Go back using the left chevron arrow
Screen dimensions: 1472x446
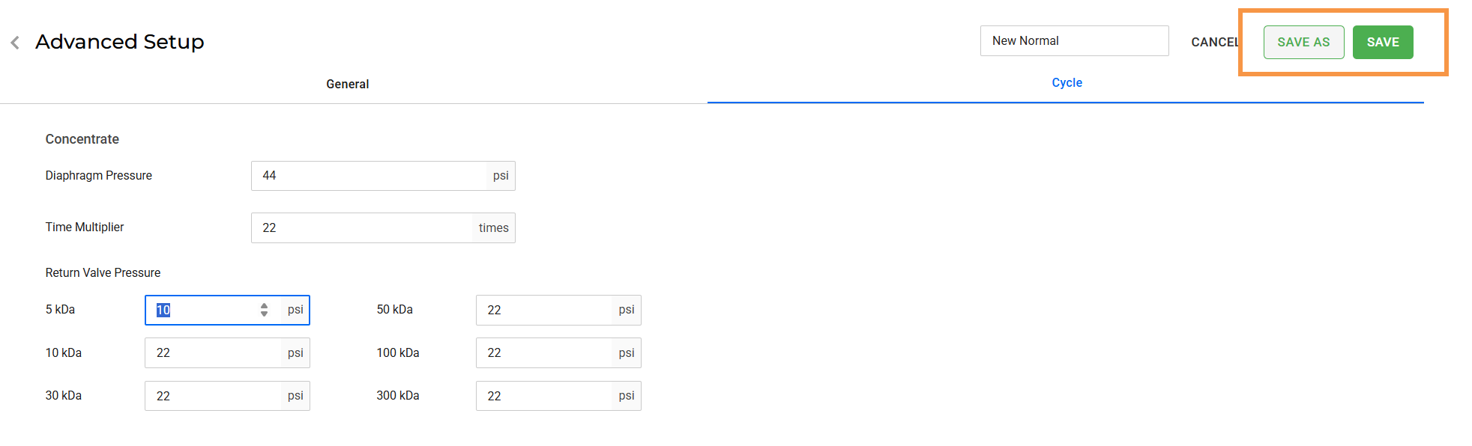point(15,43)
